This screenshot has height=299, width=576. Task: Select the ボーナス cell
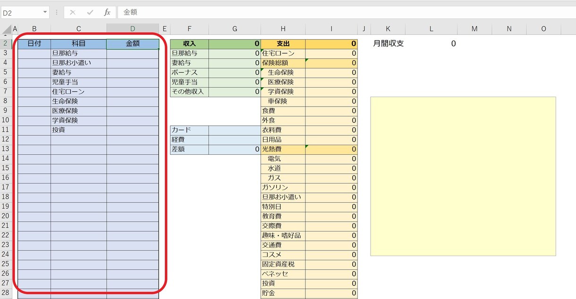coord(189,73)
